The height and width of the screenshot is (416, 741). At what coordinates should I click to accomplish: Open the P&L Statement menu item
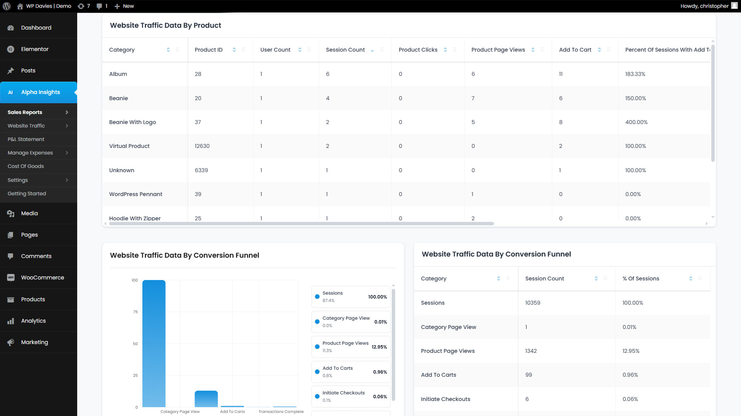26,139
